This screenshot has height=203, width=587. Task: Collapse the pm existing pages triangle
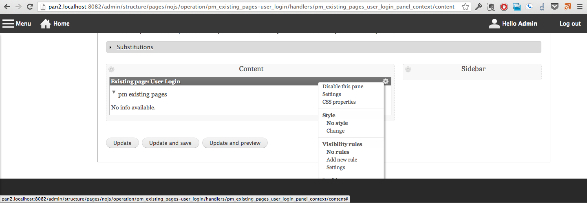(114, 92)
